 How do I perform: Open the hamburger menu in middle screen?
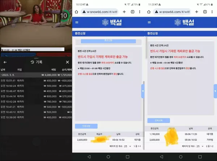[x=77, y=22]
